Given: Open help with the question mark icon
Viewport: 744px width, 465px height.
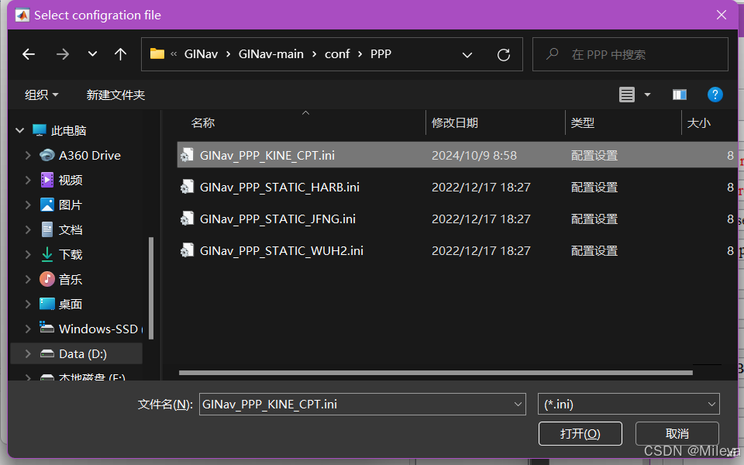Looking at the screenshot, I should [715, 95].
